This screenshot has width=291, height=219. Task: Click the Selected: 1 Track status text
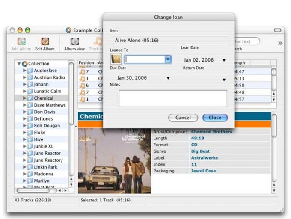click(105, 200)
